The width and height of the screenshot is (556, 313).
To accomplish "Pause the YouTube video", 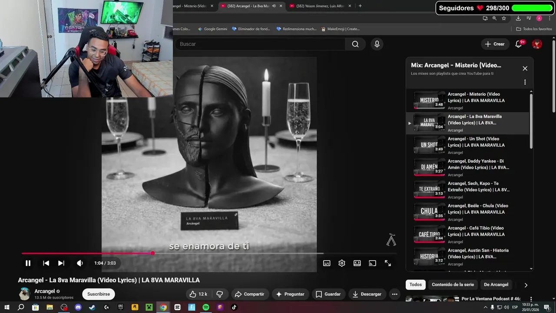I will click(x=28, y=263).
